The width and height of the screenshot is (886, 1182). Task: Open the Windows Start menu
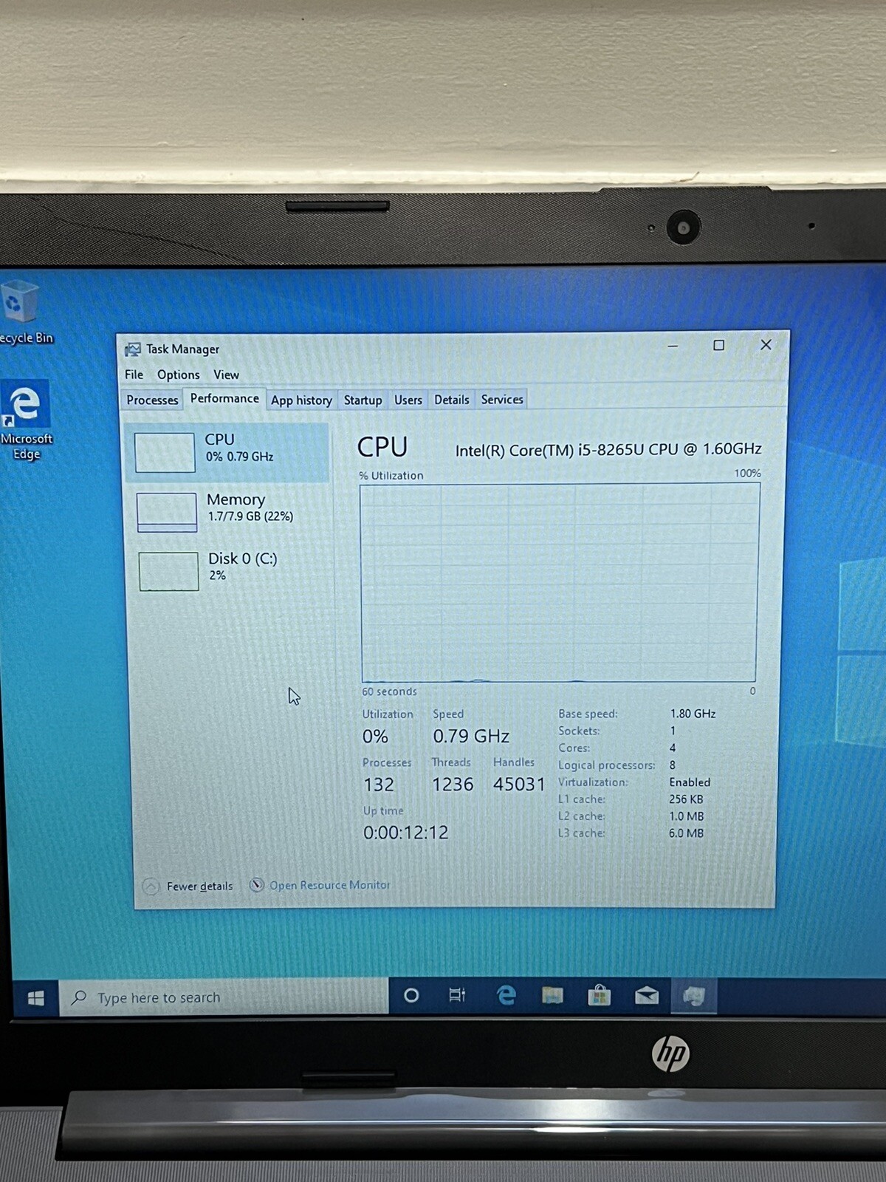click(35, 998)
